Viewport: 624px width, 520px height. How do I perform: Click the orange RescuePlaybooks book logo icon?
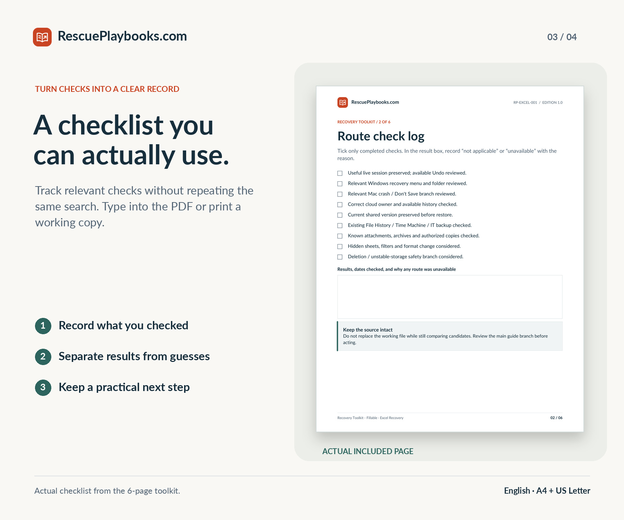tap(42, 37)
